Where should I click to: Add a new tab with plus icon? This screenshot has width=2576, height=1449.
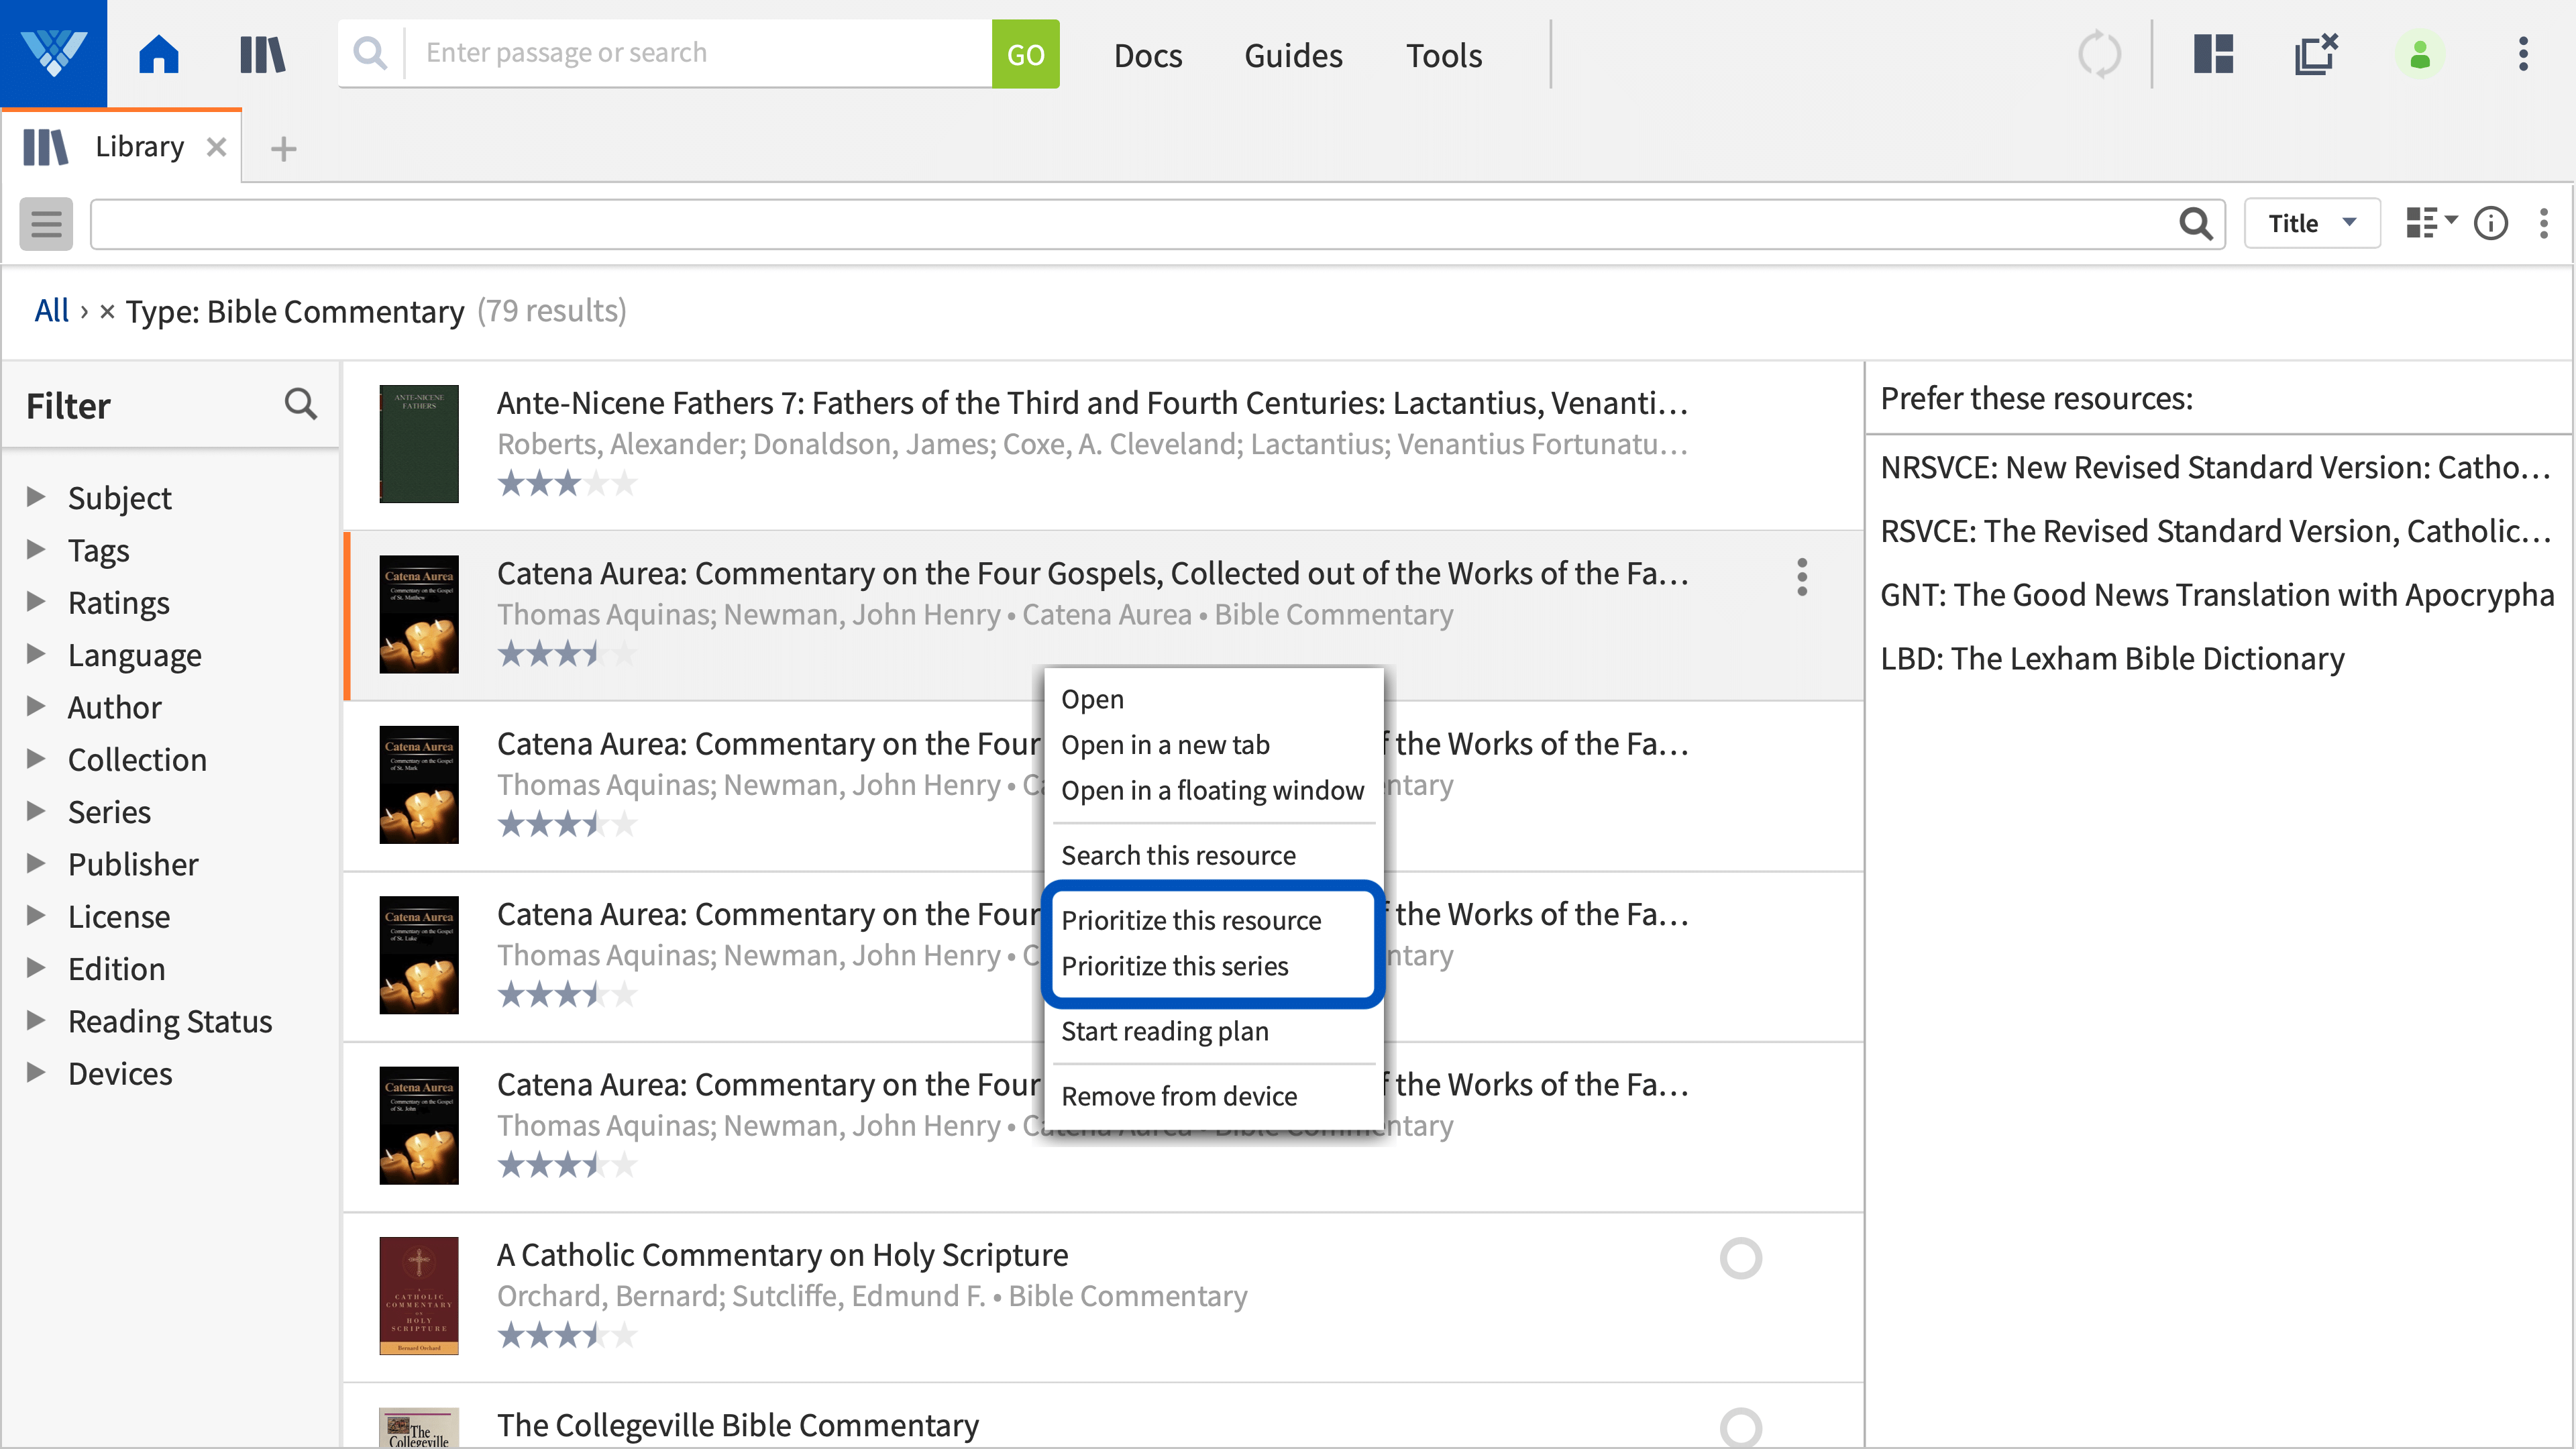[x=284, y=149]
